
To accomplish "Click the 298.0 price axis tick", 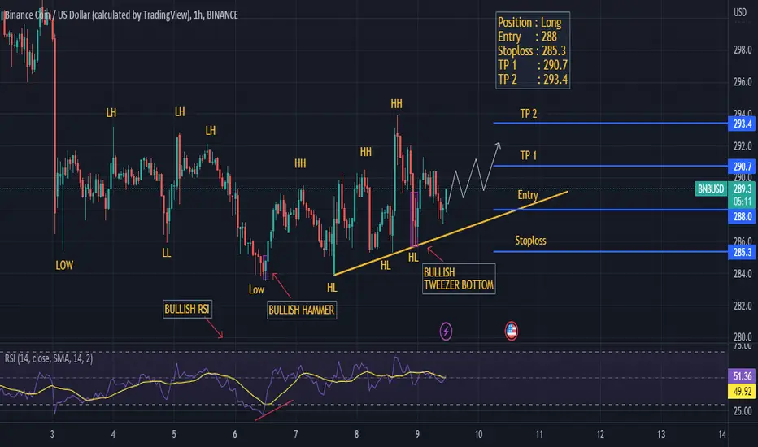I will 743,50.
